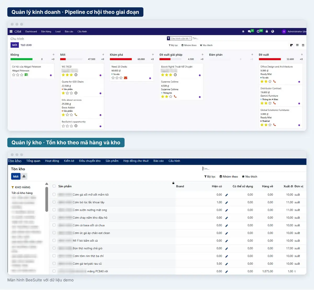Image resolution: width=314 pixels, height=290 pixels.
Task: Select all products header checkbox
Action: pos(54,186)
